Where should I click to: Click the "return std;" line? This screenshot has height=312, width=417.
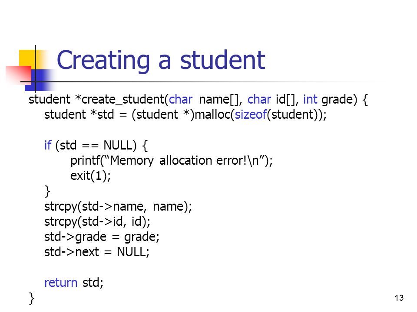tap(74, 283)
